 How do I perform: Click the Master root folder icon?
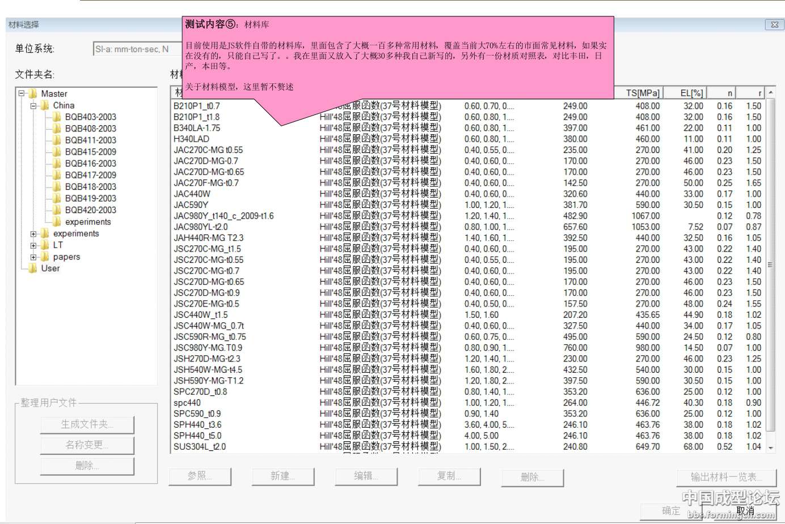click(33, 94)
